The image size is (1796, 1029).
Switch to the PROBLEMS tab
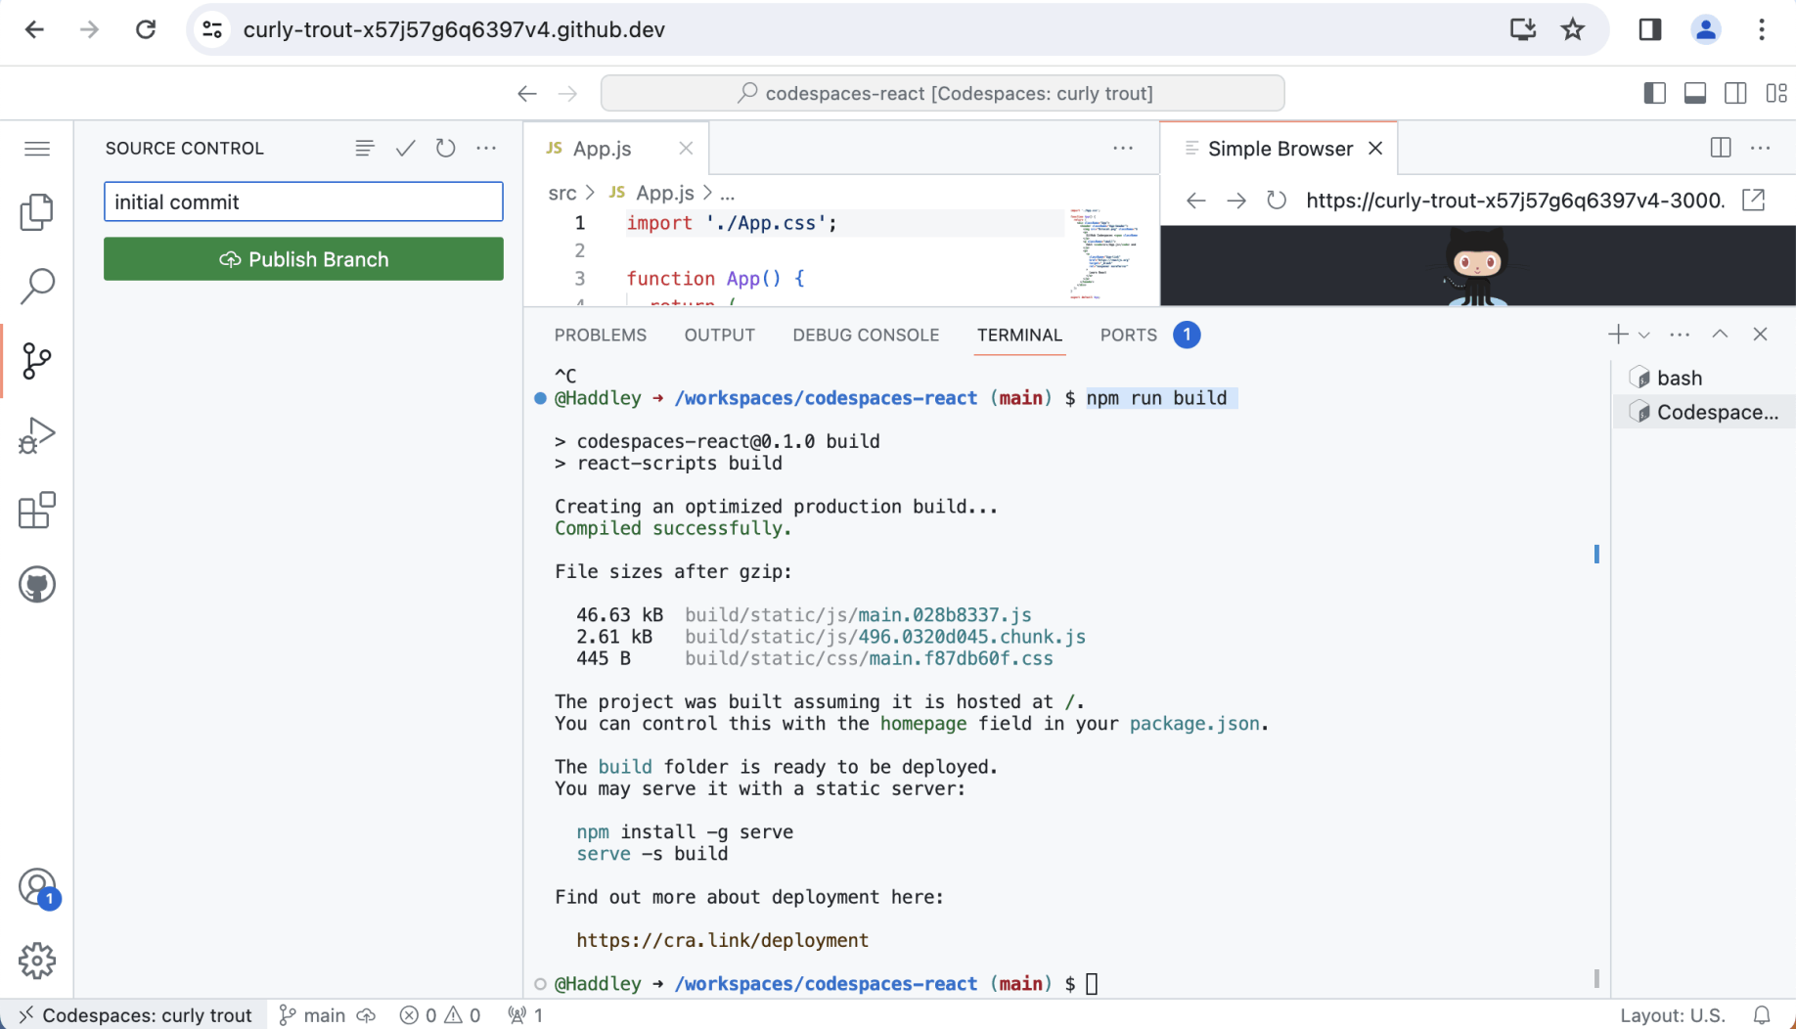[600, 335]
